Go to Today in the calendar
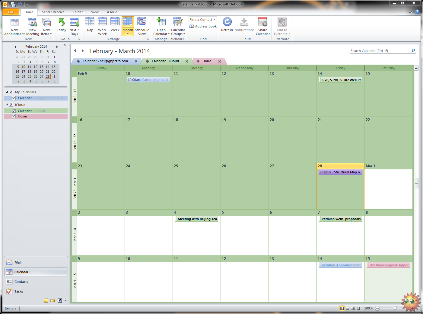The width and height of the screenshot is (423, 314). [62, 25]
